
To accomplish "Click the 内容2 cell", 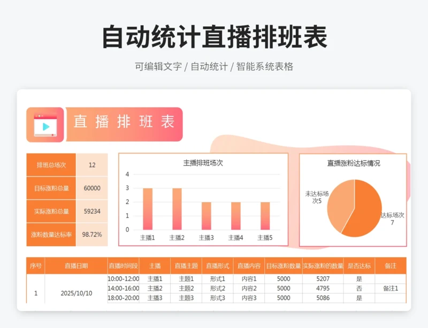I will (x=249, y=288).
